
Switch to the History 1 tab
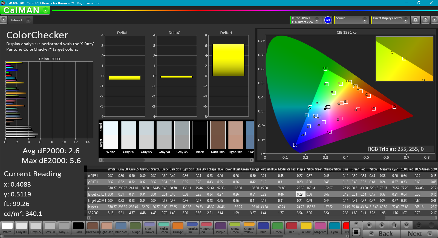click(x=16, y=20)
